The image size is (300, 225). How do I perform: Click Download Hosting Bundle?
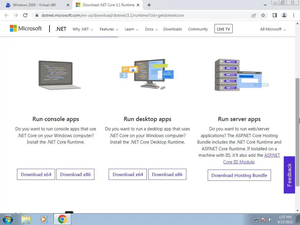tap(239, 175)
